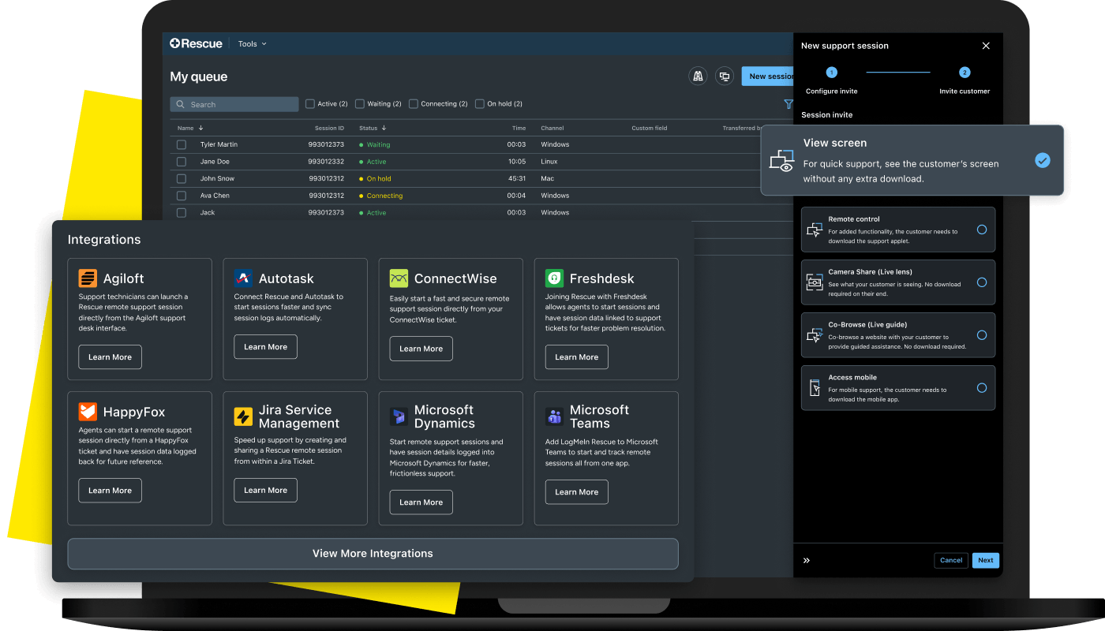Click the New session button
This screenshot has height=631, width=1105.
coord(768,77)
